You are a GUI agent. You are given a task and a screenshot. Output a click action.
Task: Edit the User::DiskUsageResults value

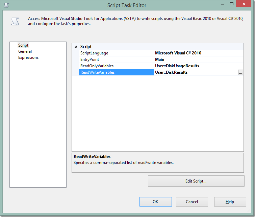pyautogui.click(x=177, y=66)
